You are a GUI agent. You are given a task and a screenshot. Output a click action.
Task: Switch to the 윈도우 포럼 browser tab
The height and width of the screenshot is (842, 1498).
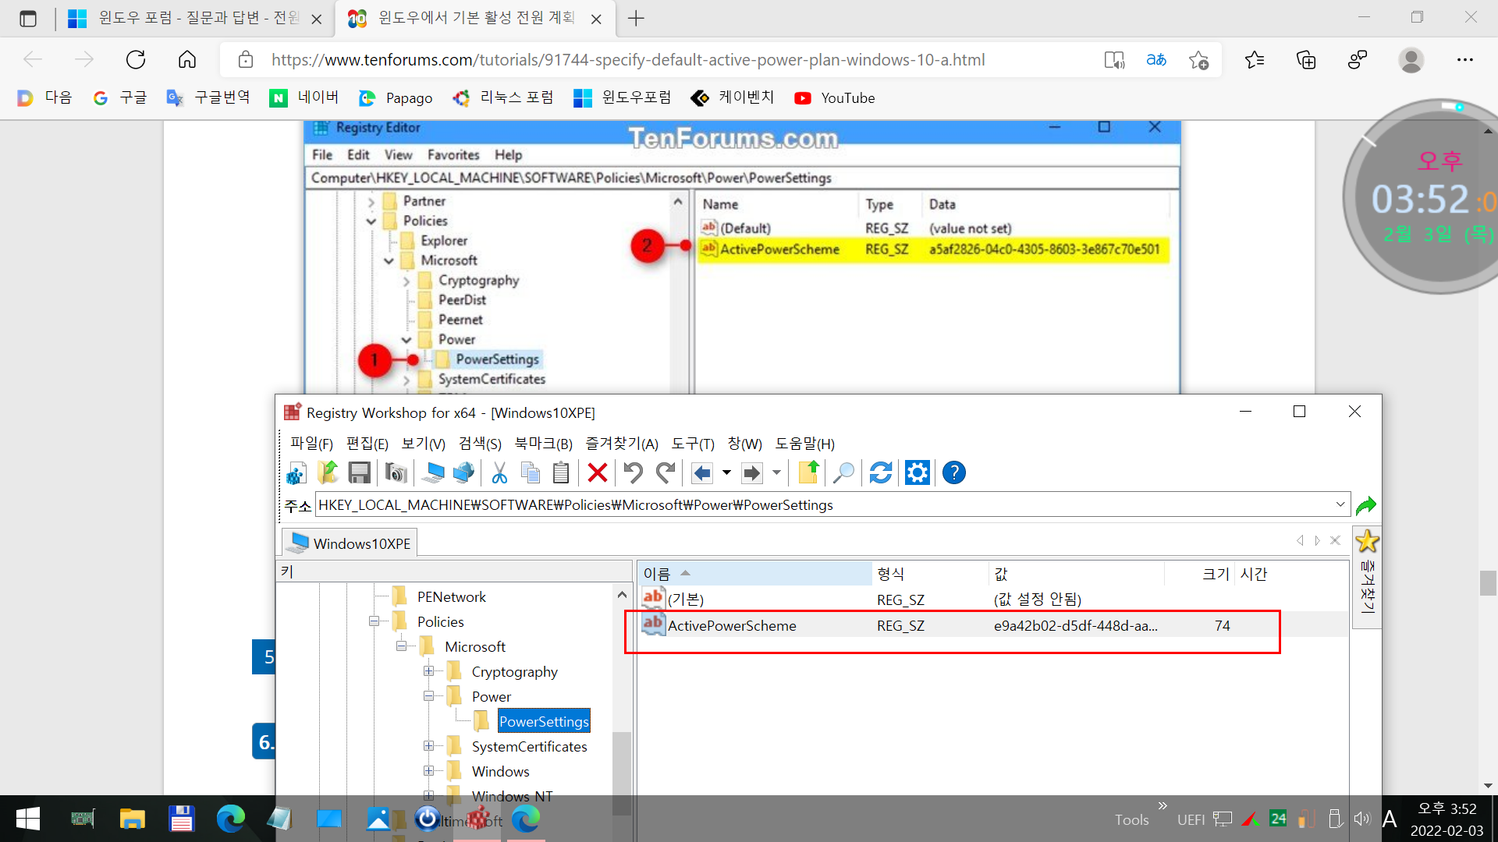(195, 18)
